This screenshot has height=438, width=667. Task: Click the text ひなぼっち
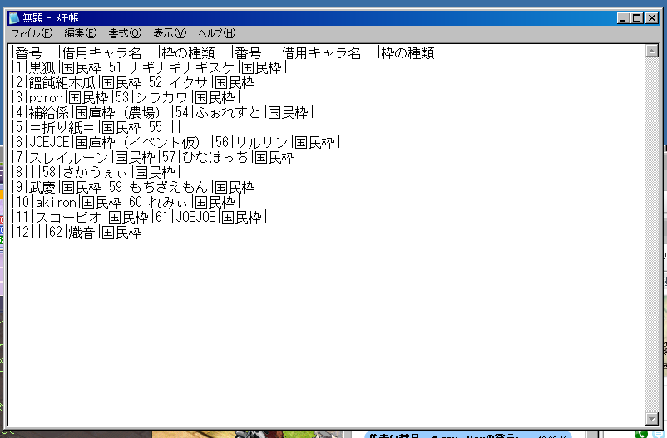pyautogui.click(x=215, y=158)
